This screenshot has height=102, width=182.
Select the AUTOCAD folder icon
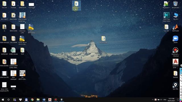pyautogui.click(x=5, y=51)
